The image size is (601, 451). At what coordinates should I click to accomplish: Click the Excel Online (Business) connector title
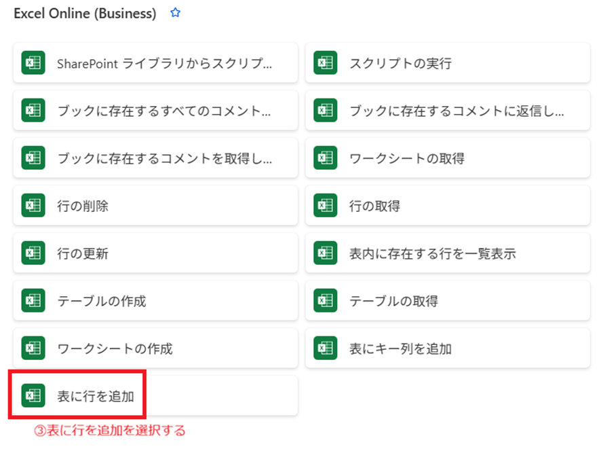pos(85,14)
